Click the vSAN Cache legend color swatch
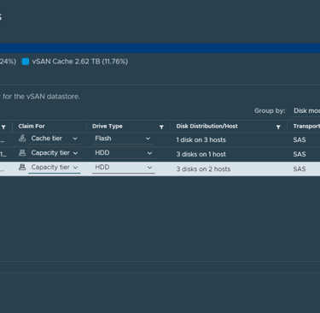Screen dimensions: 320x313 tap(26, 62)
